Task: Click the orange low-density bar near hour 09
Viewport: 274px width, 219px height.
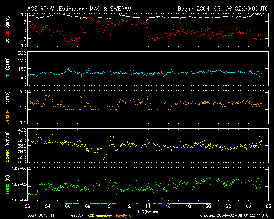Action: click(98, 204)
